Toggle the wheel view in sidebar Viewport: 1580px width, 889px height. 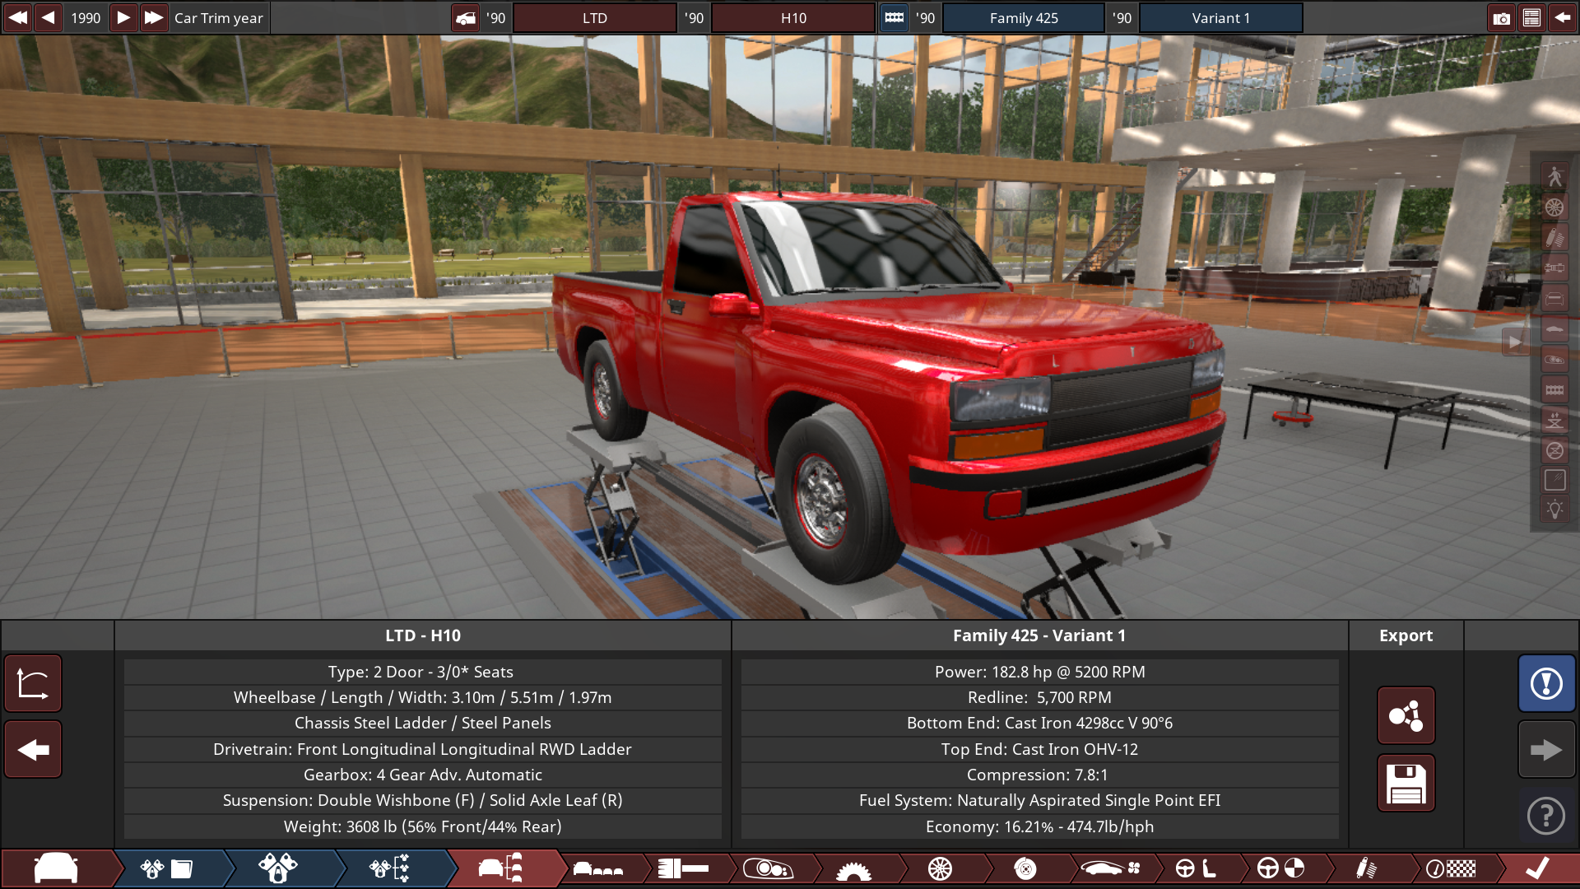(x=1554, y=207)
